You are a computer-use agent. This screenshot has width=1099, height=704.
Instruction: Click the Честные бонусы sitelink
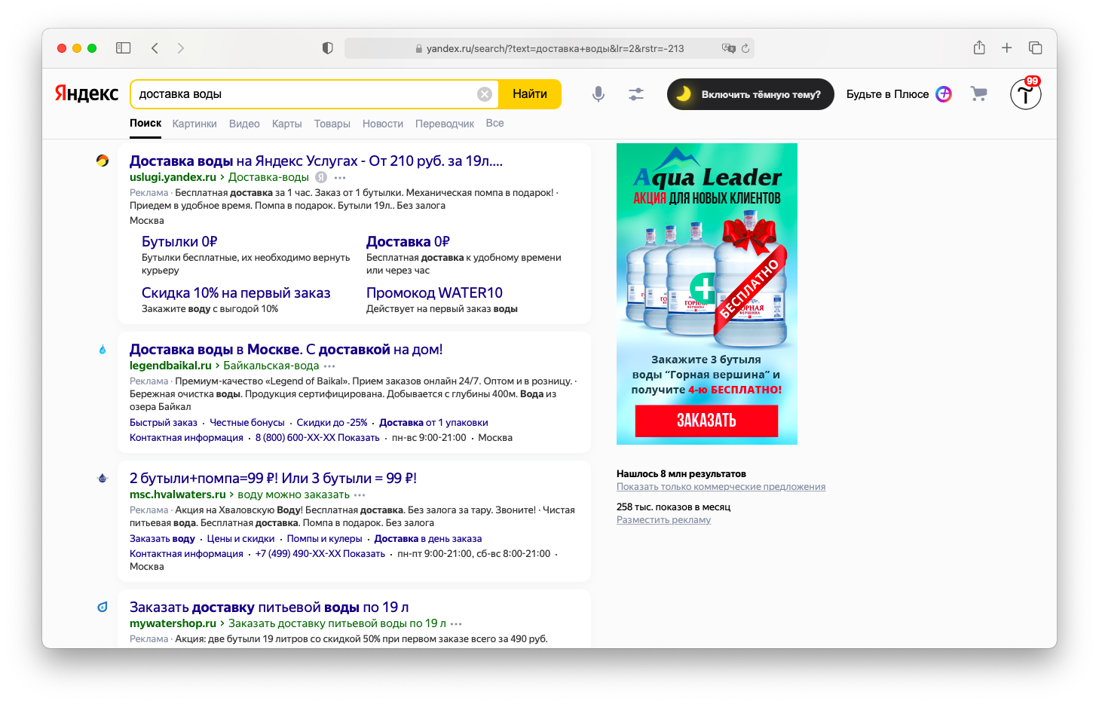(x=247, y=423)
